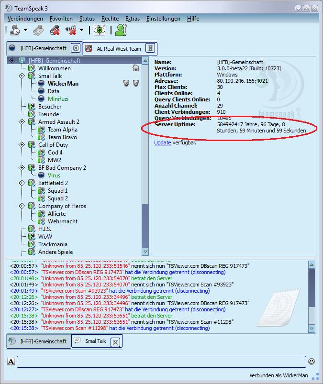Select user Virus in BF Bad Company 2
This screenshot has height=384, width=323.
(54, 176)
